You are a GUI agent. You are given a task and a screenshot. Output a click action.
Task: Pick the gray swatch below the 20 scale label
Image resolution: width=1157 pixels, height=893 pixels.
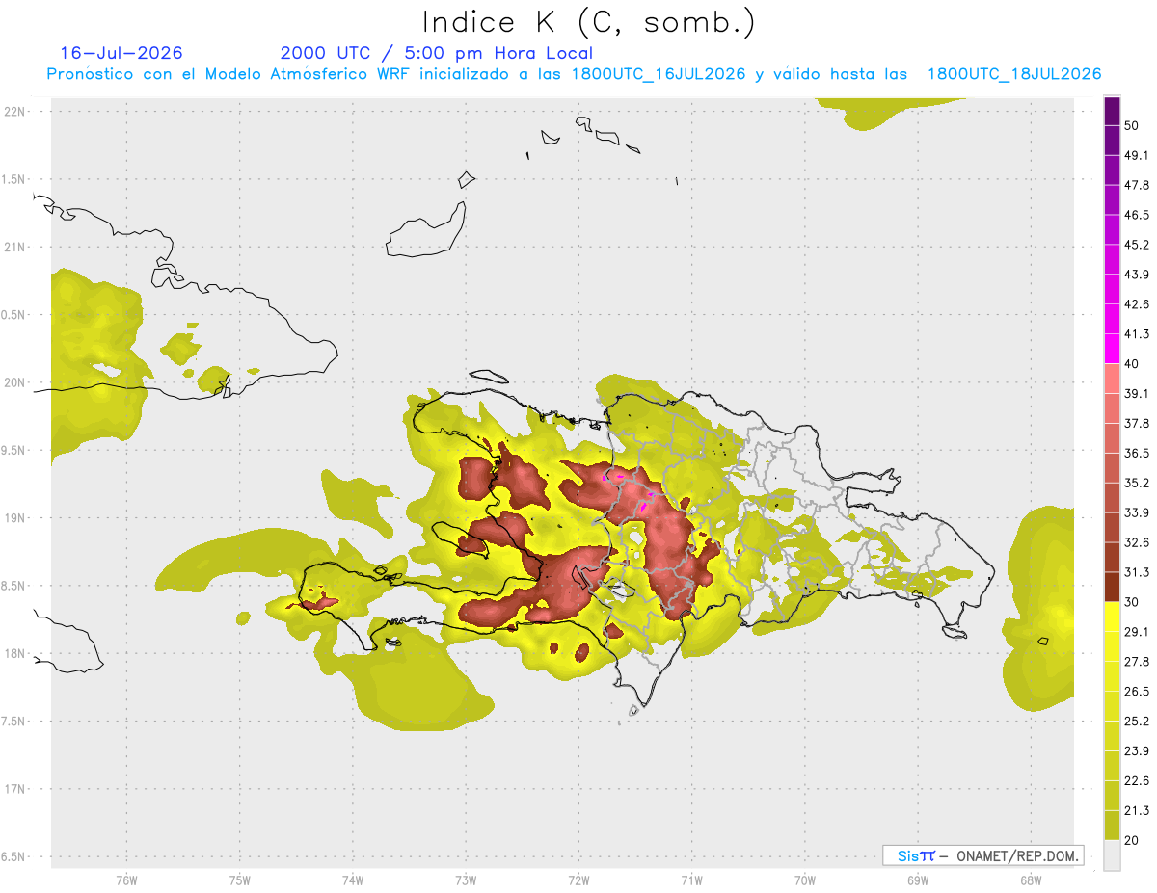pyautogui.click(x=1112, y=855)
